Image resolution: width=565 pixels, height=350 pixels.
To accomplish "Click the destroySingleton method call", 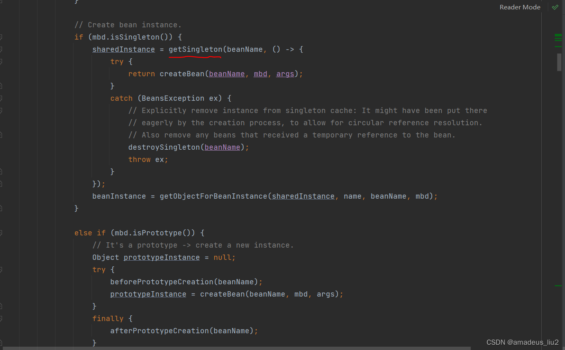I will [x=164, y=147].
